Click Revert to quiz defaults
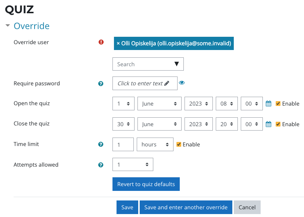The image size is (304, 217). 146,184
